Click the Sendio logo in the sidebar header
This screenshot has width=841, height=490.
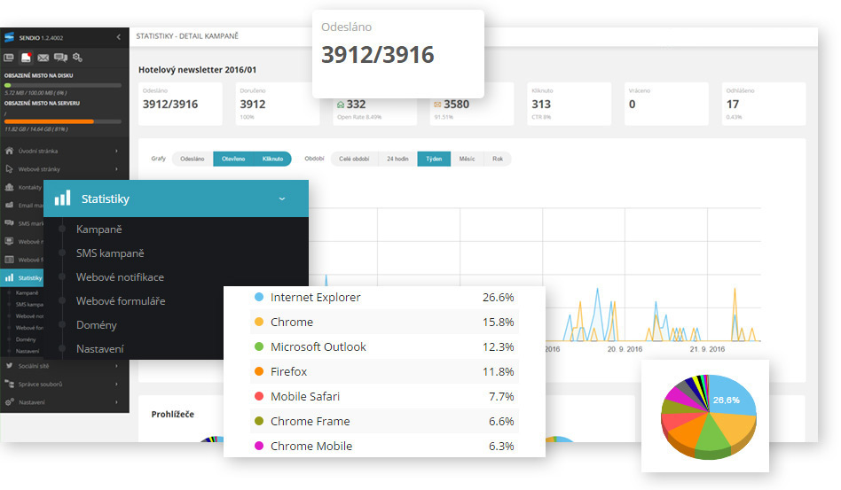click(9, 37)
